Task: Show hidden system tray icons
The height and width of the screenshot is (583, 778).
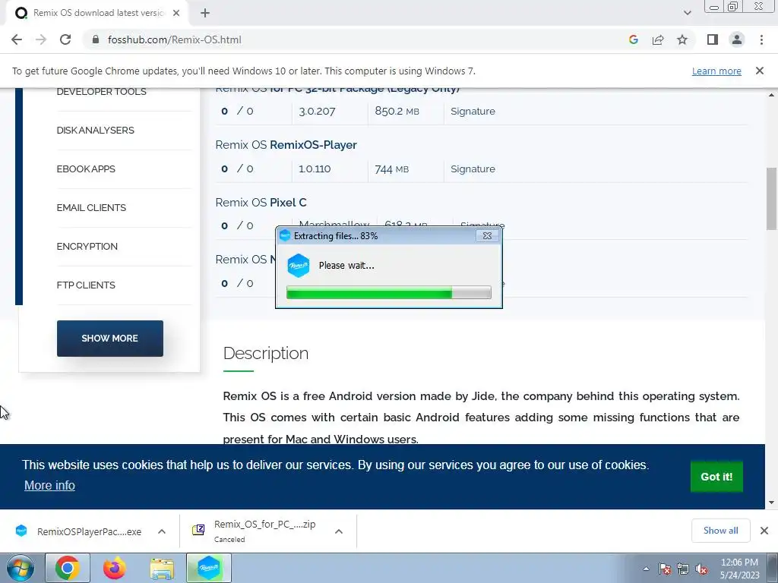Action: [x=646, y=569]
